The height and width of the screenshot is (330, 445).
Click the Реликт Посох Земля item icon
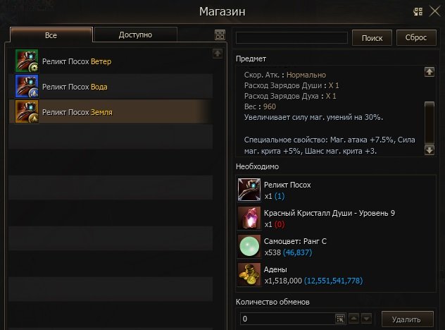pos(27,111)
